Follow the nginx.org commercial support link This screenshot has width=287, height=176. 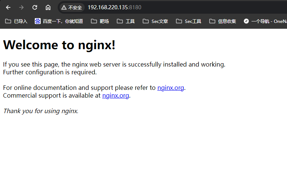click(115, 95)
